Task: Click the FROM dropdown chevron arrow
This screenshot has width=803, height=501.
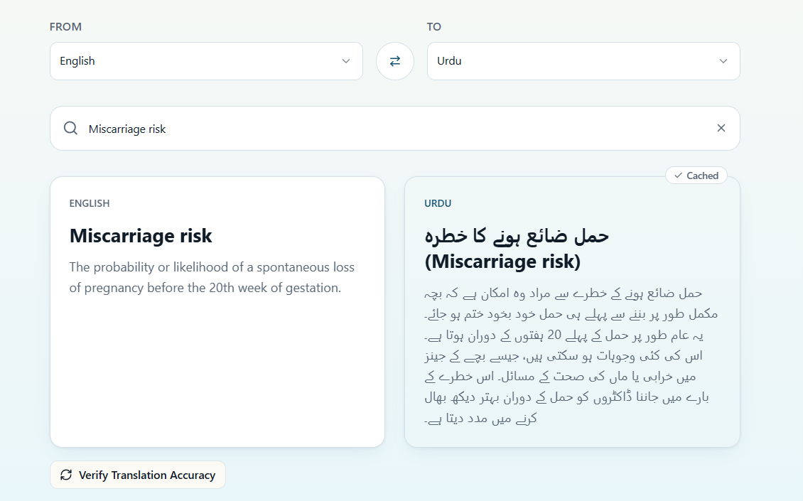Action: [x=346, y=61]
